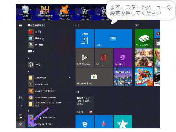Expand the recently added list (展開)

31,51
